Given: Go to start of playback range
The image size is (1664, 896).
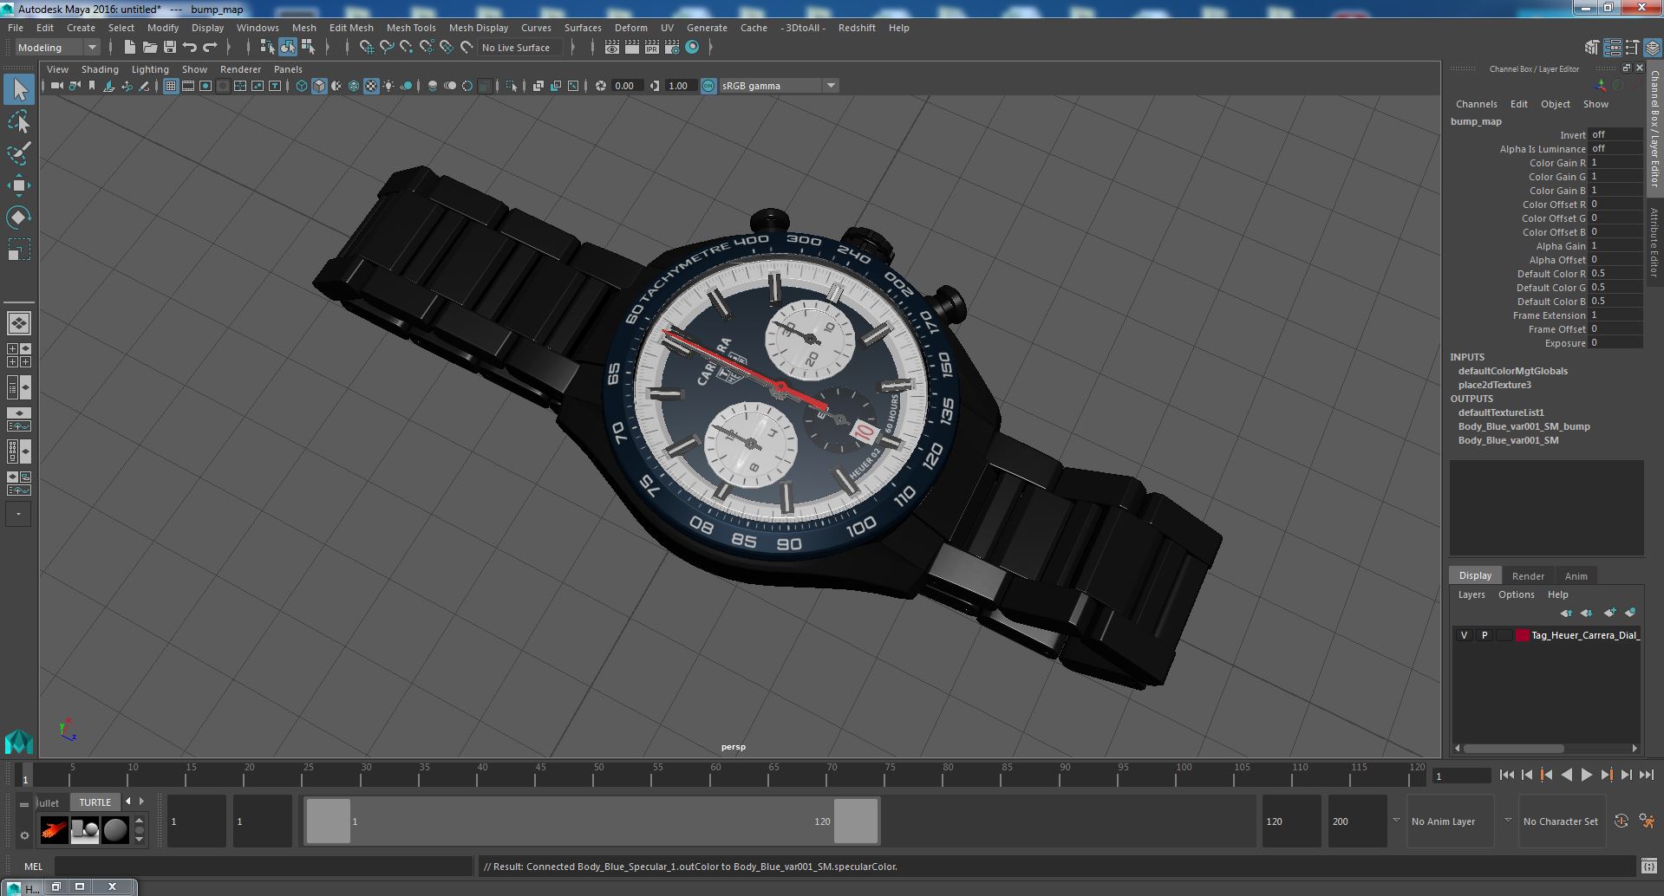Looking at the screenshot, I should coord(1506,776).
